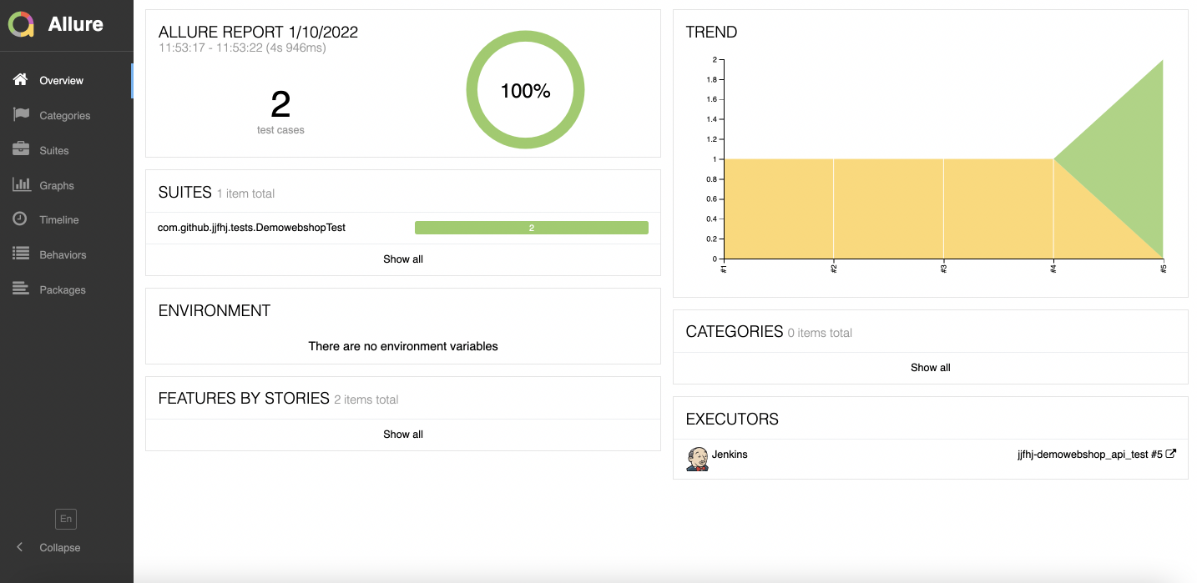Viewport: 1197px width, 583px height.
Task: Open the external link icon beside build #5
Action: point(1171,454)
